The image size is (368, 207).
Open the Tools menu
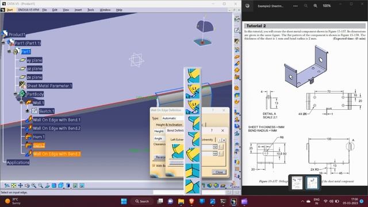click(91, 10)
